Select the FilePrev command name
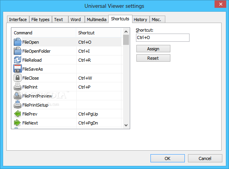Screen dimensions: 229x169 click(x=30, y=114)
